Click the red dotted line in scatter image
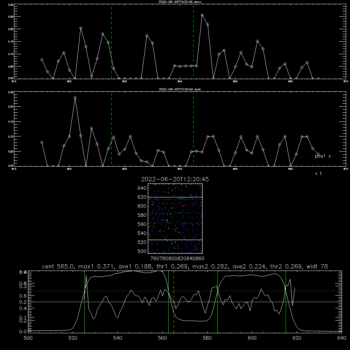Image resolution: width=350 pixels, height=350 pixels. [175, 204]
